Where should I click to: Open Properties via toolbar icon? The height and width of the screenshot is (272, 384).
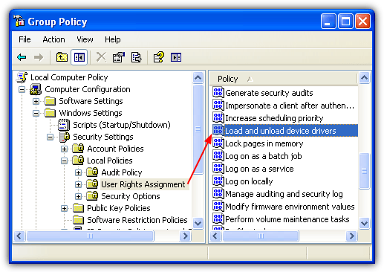[x=119, y=57]
